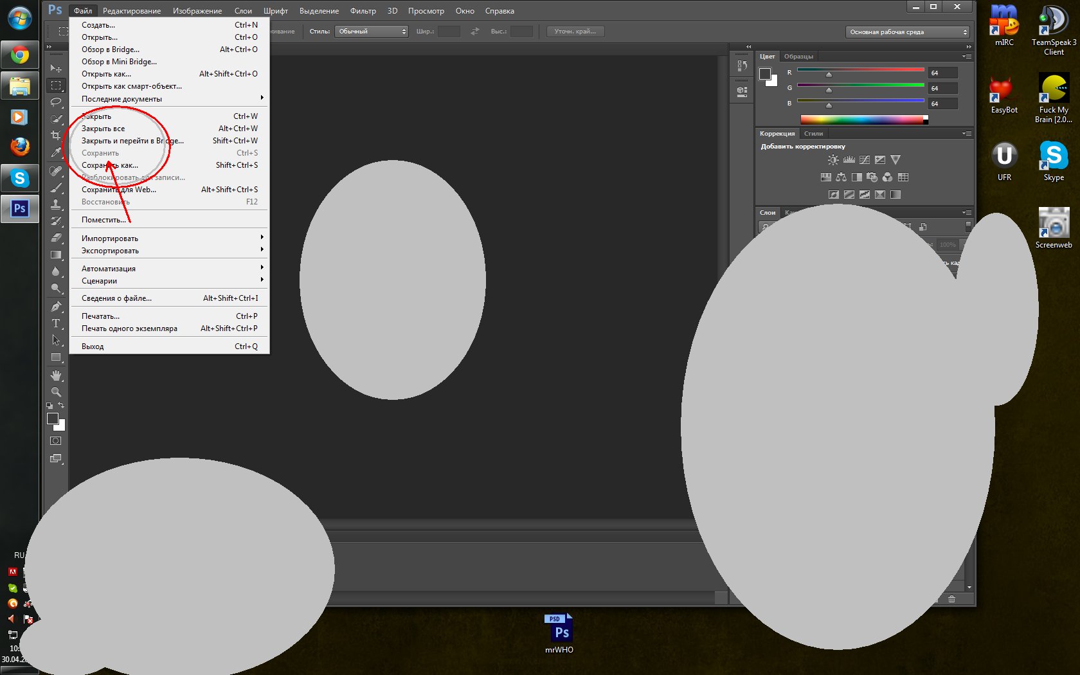This screenshot has width=1080, height=675.
Task: Expand Последние документы submenu
Action: (x=170, y=99)
